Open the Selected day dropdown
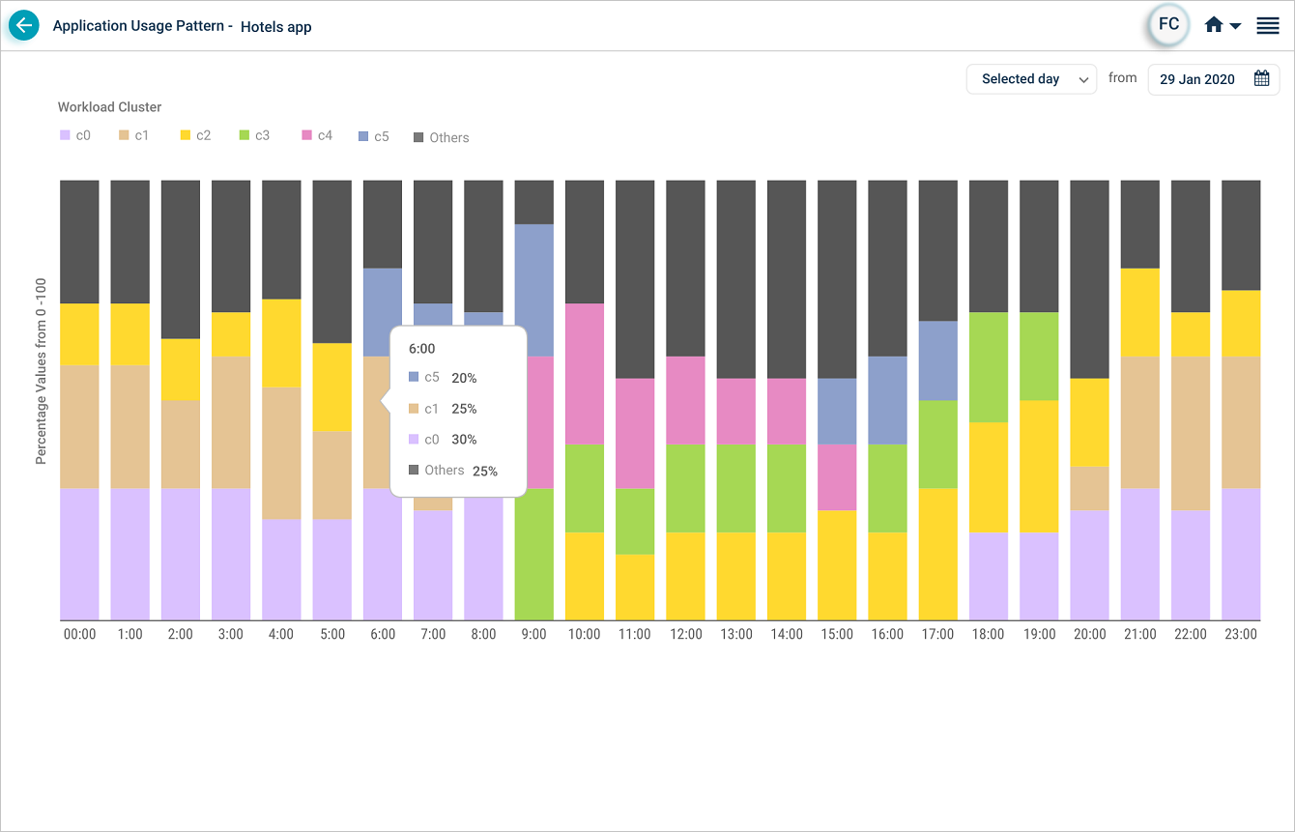This screenshot has height=832, width=1295. pos(1030,79)
